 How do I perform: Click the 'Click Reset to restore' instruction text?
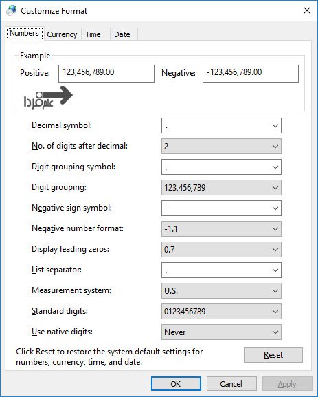109,356
